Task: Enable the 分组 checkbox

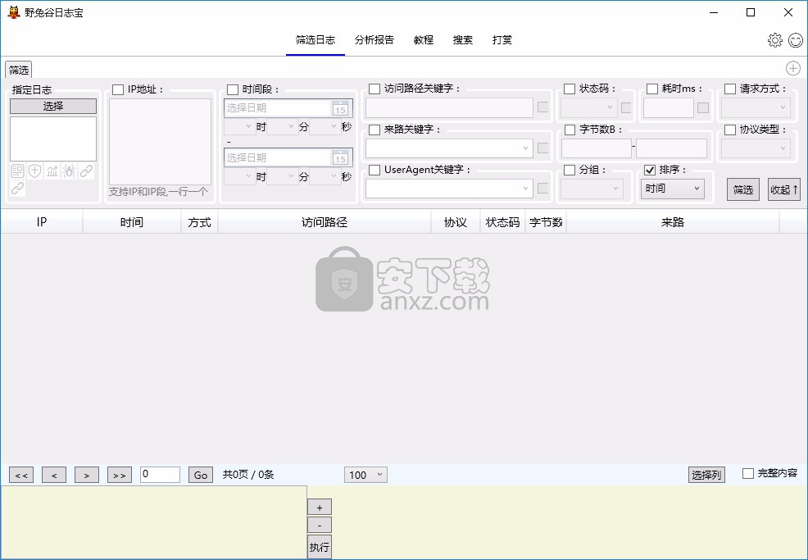Action: [x=570, y=170]
